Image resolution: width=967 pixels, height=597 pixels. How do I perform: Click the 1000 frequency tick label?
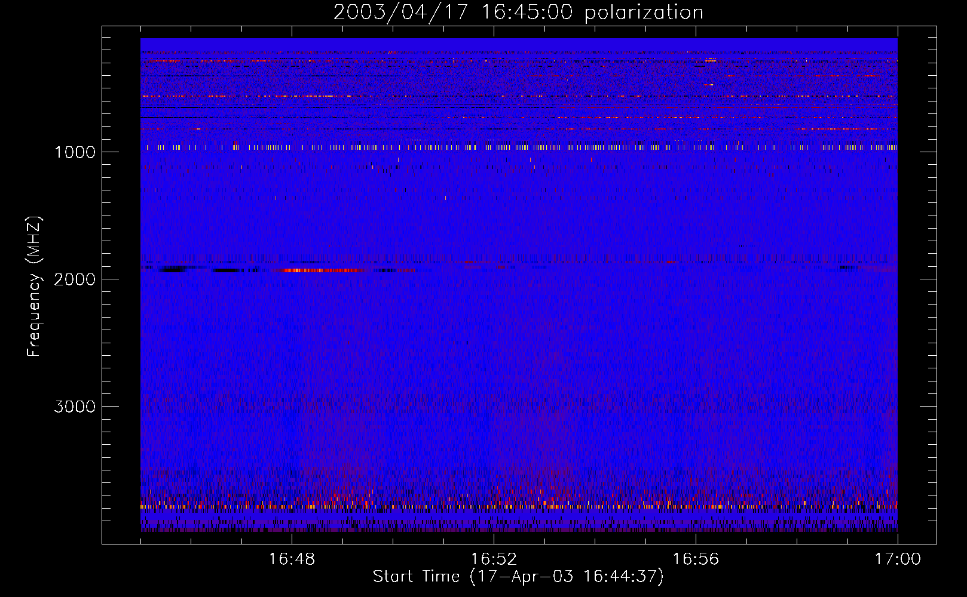coord(75,152)
